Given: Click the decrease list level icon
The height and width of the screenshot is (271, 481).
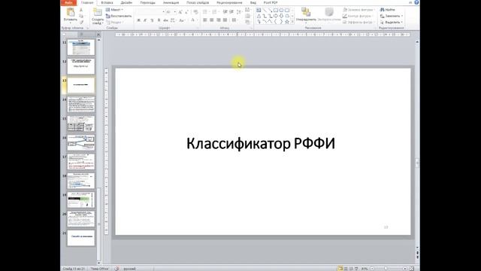Looking at the screenshot, I should click(225, 12).
